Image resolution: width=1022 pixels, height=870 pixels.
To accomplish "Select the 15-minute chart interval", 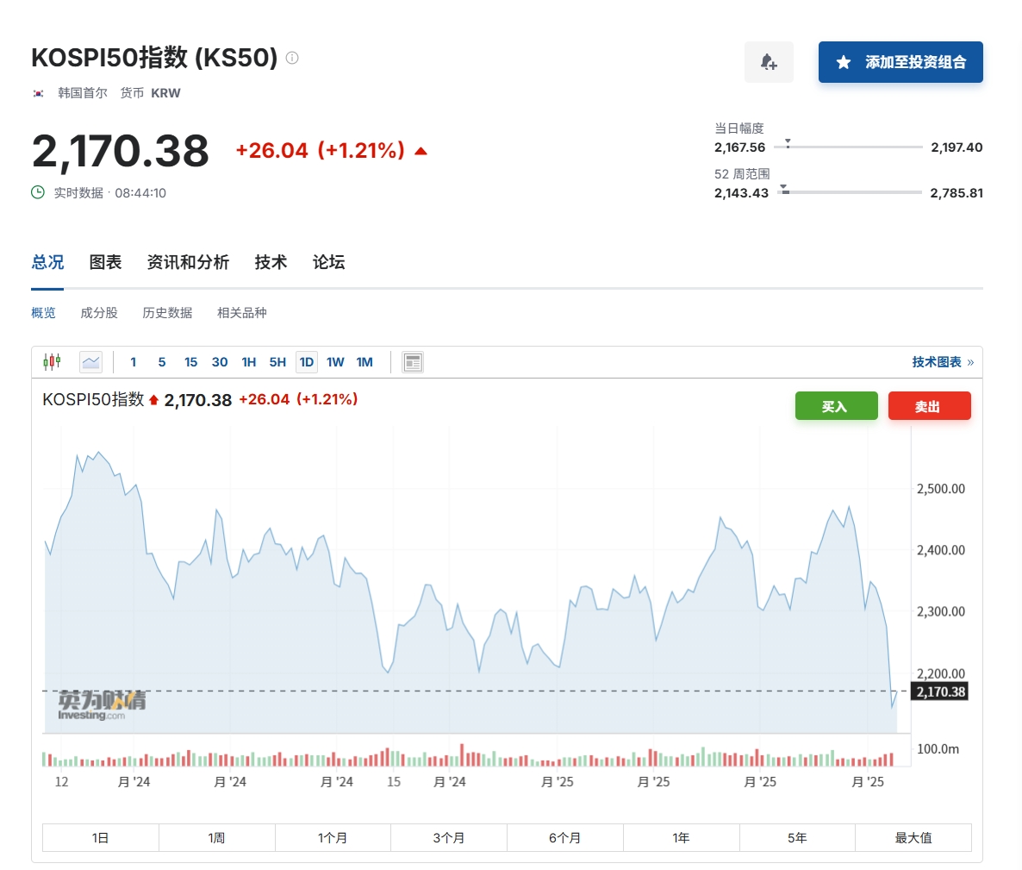I will (x=190, y=362).
